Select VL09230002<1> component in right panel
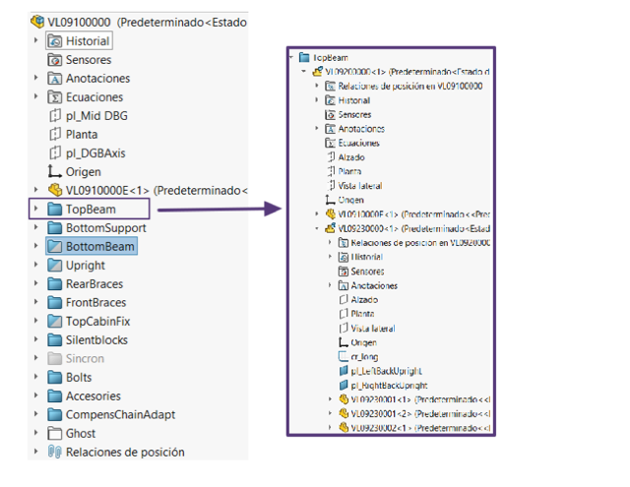Viewport: 630px width, 487px height. (x=420, y=428)
